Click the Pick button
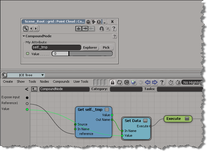Screen dimensions: 207x151 106,47
